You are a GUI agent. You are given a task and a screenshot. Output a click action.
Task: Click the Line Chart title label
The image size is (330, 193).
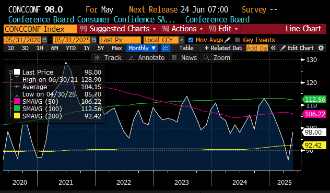click(303, 29)
